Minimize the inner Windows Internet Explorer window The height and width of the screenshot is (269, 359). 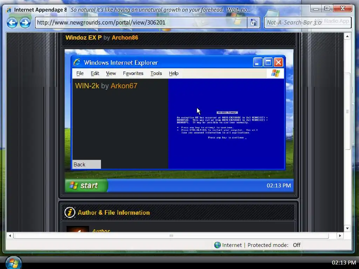coord(257,62)
